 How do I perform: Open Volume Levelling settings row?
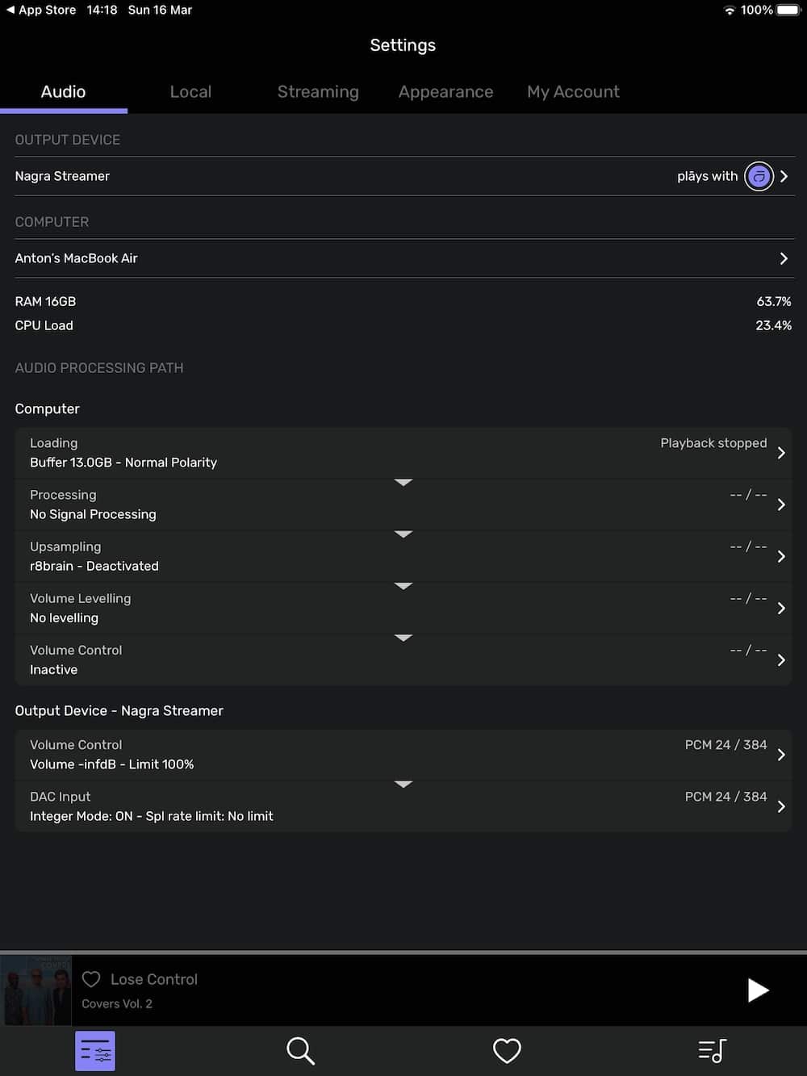[403, 608]
